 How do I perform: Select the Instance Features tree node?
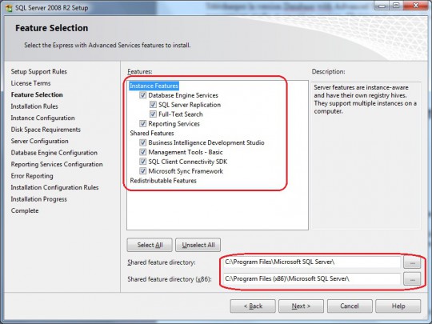tap(154, 86)
